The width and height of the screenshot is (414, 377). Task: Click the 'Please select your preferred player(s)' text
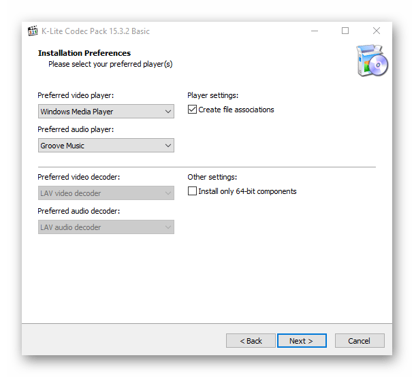tap(110, 64)
